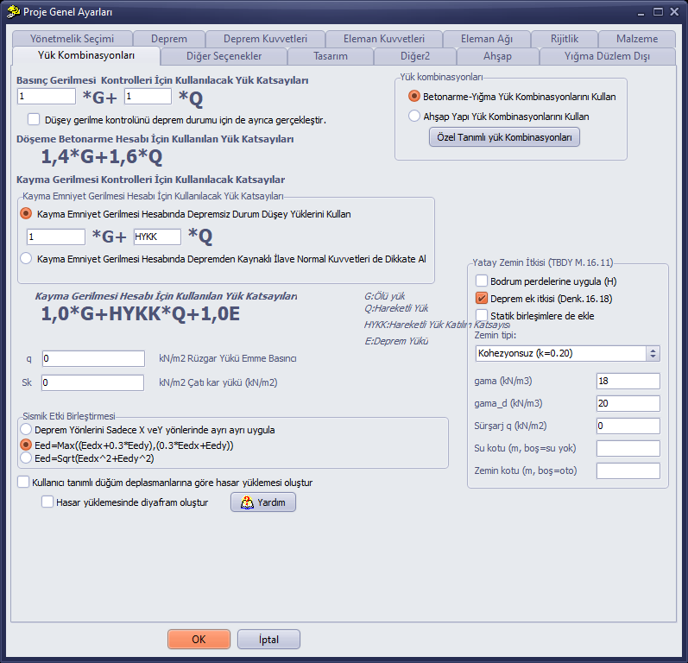Screen dimensions: 688x663
Task: Click Sürşarj q (kN/m2) field
Action: (628, 426)
